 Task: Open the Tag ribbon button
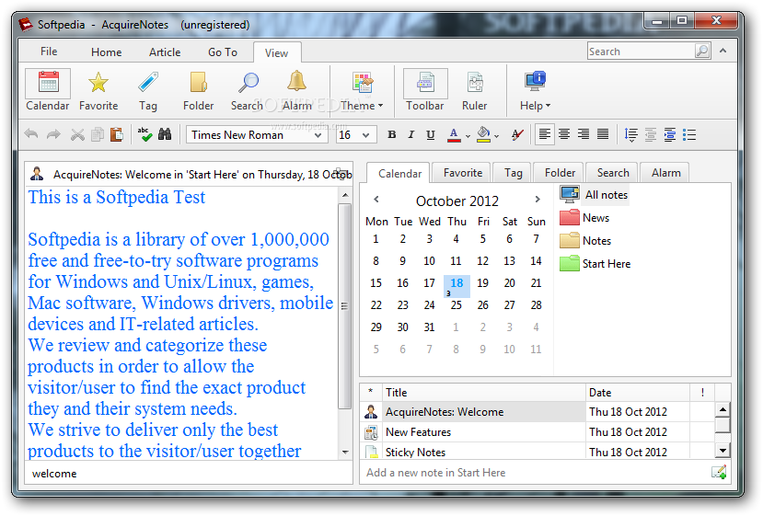[148, 90]
